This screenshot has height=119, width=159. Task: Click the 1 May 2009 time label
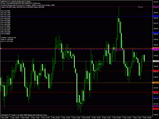tap(4, 118)
